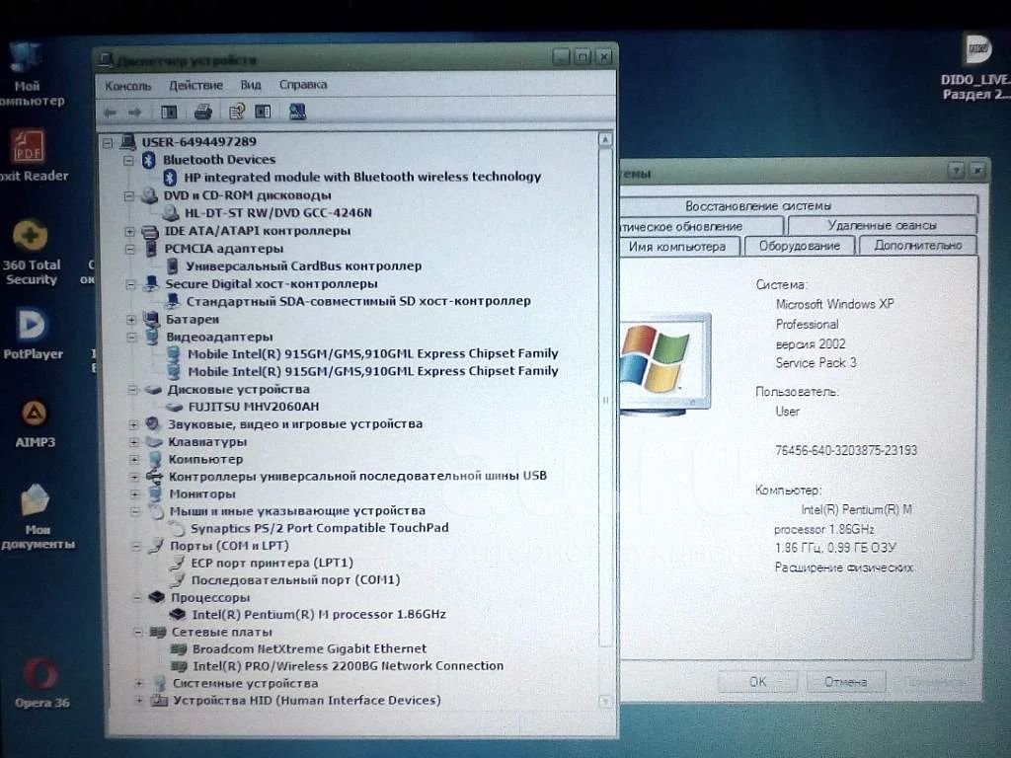Image resolution: width=1011 pixels, height=758 pixels.
Task: Click the show/hide console tree toolbar icon
Action: pyautogui.click(x=169, y=113)
